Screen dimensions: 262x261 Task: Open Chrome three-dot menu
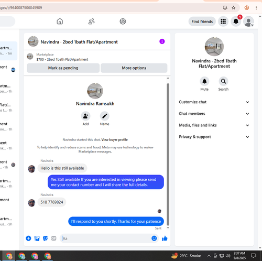(256, 7)
